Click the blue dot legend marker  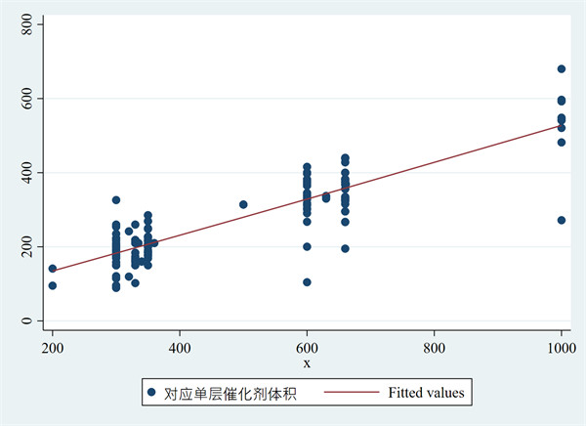[150, 394]
